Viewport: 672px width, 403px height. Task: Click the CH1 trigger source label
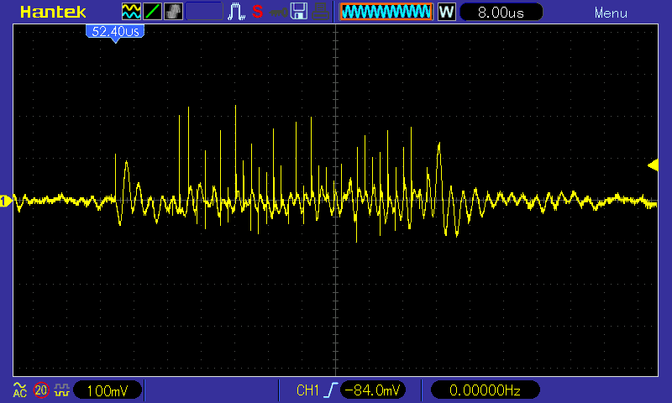coord(307,390)
